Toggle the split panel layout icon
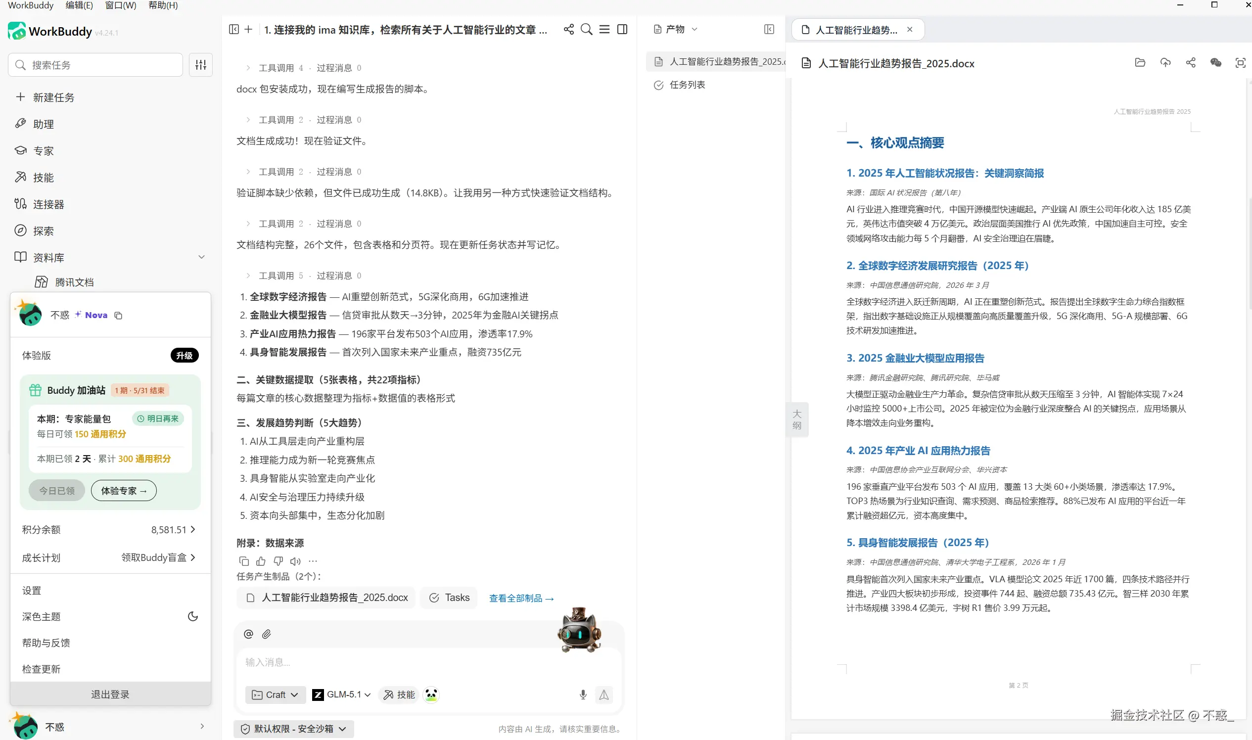The width and height of the screenshot is (1252, 740). click(x=622, y=29)
